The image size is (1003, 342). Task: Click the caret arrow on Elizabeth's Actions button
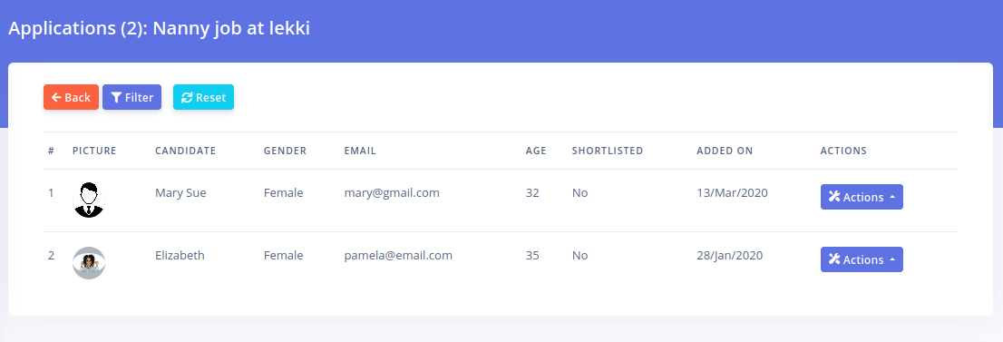tap(891, 260)
